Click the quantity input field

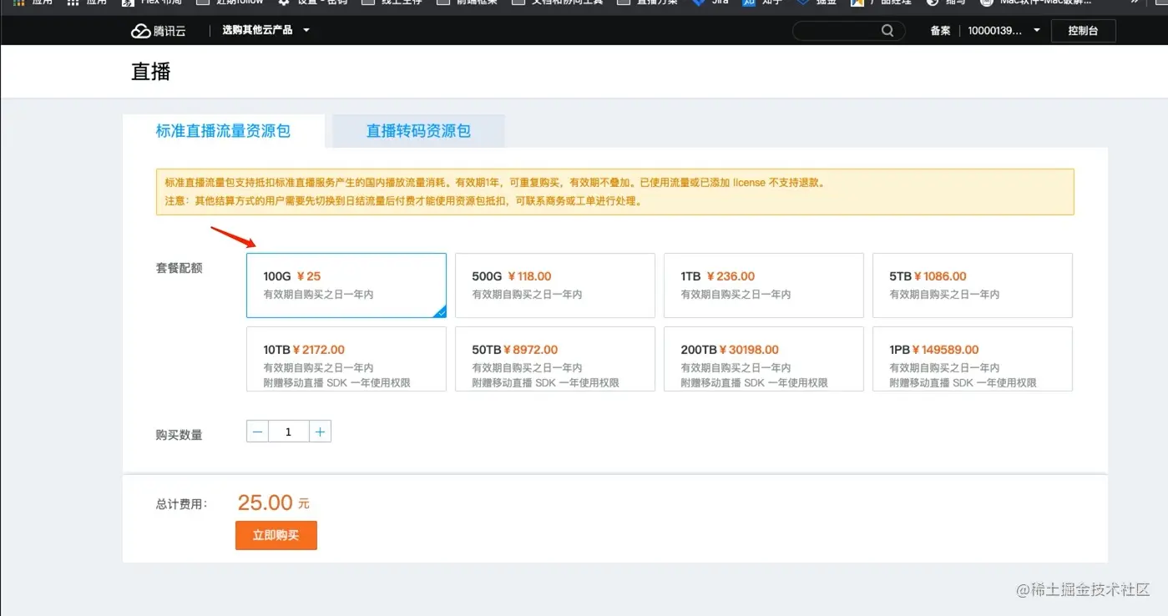(288, 431)
